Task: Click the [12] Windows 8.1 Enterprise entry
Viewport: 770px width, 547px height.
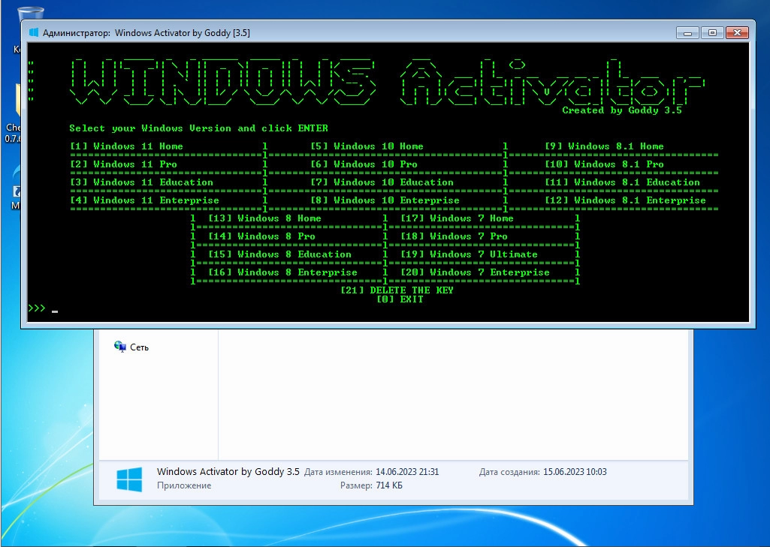Action: click(x=625, y=200)
